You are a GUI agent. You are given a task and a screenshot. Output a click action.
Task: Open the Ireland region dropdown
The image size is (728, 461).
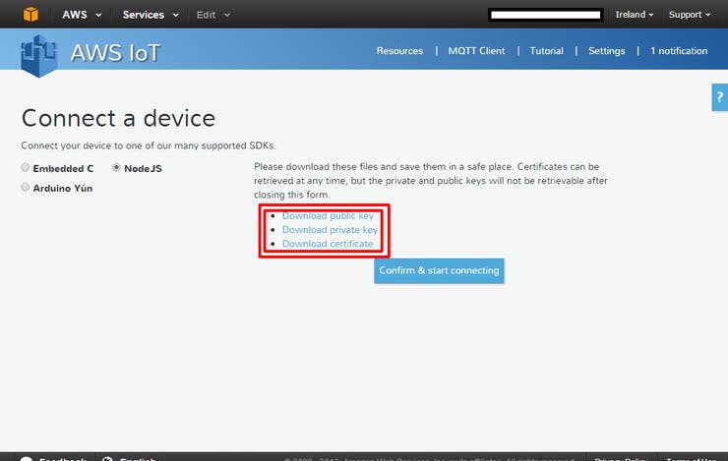635,15
